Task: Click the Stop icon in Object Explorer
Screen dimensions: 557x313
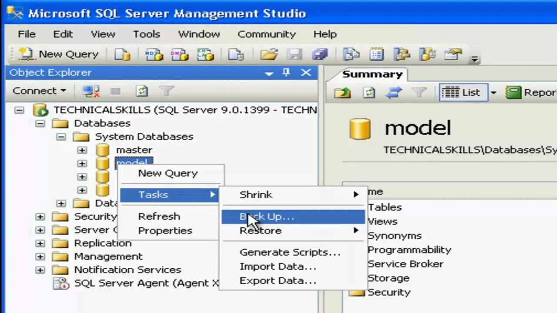Action: [115, 91]
